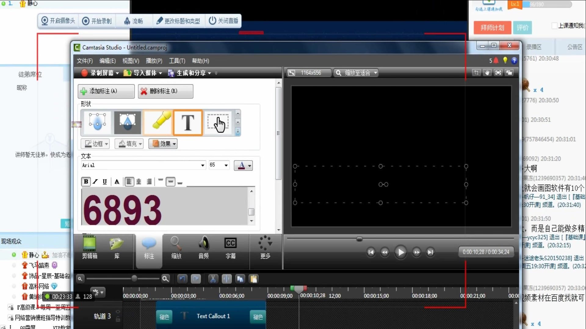Align callout text left
Image resolution: width=586 pixels, height=329 pixels.
[129, 182]
